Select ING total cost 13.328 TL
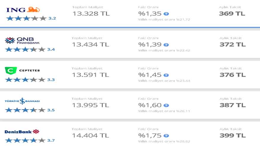This screenshot has width=260, height=146. 91,14
